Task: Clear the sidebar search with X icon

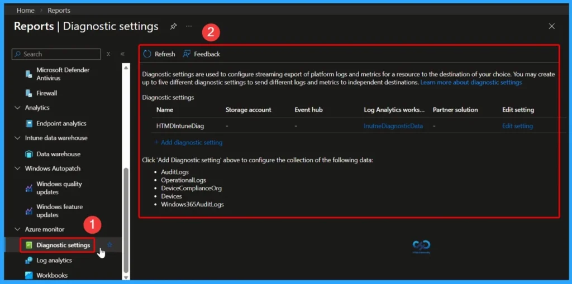Action: [x=108, y=54]
